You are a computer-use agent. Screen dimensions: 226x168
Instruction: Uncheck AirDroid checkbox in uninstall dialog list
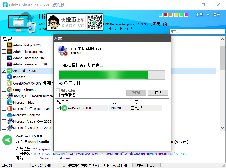[59, 108]
